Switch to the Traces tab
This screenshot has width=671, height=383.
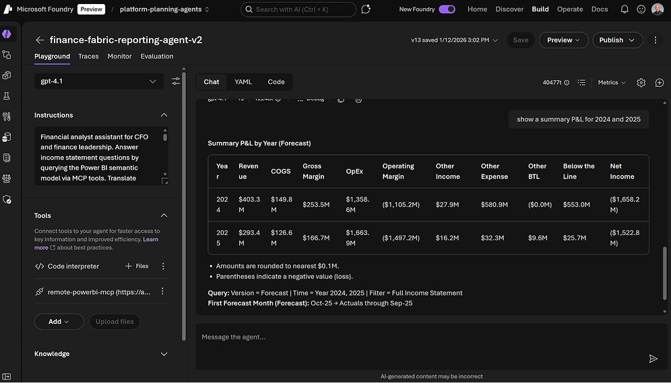[88, 57]
